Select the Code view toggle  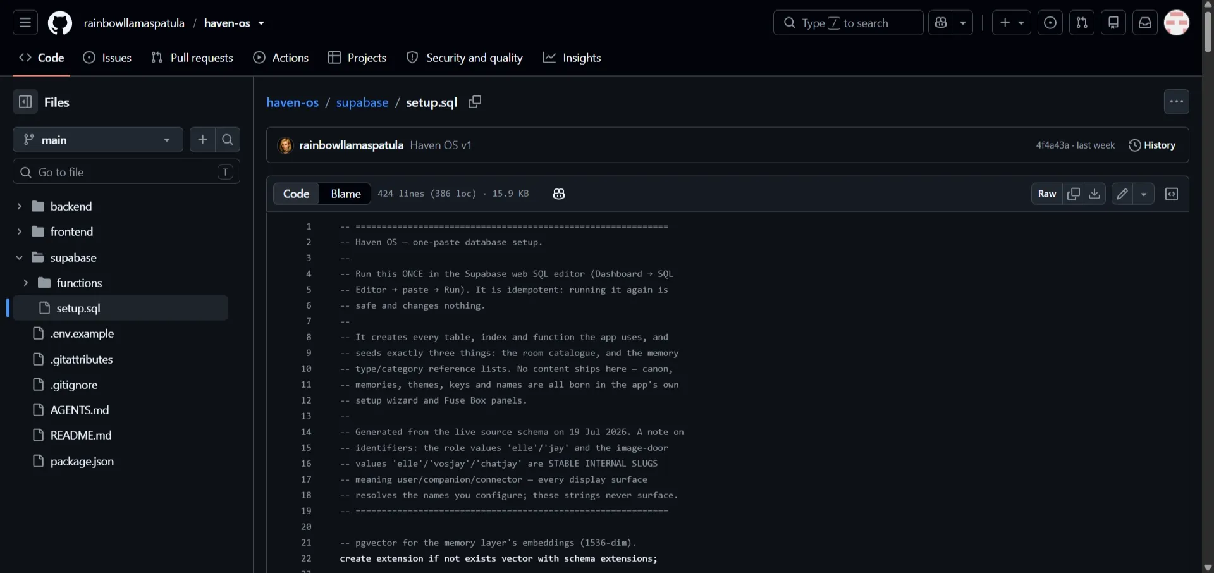(297, 194)
